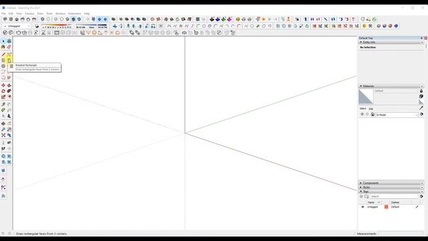428x241 pixels.
Task: Switch to Materials Select tab
Action: pyautogui.click(x=362, y=108)
